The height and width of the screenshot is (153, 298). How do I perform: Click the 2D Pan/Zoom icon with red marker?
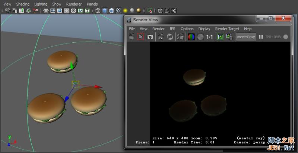point(35,11)
